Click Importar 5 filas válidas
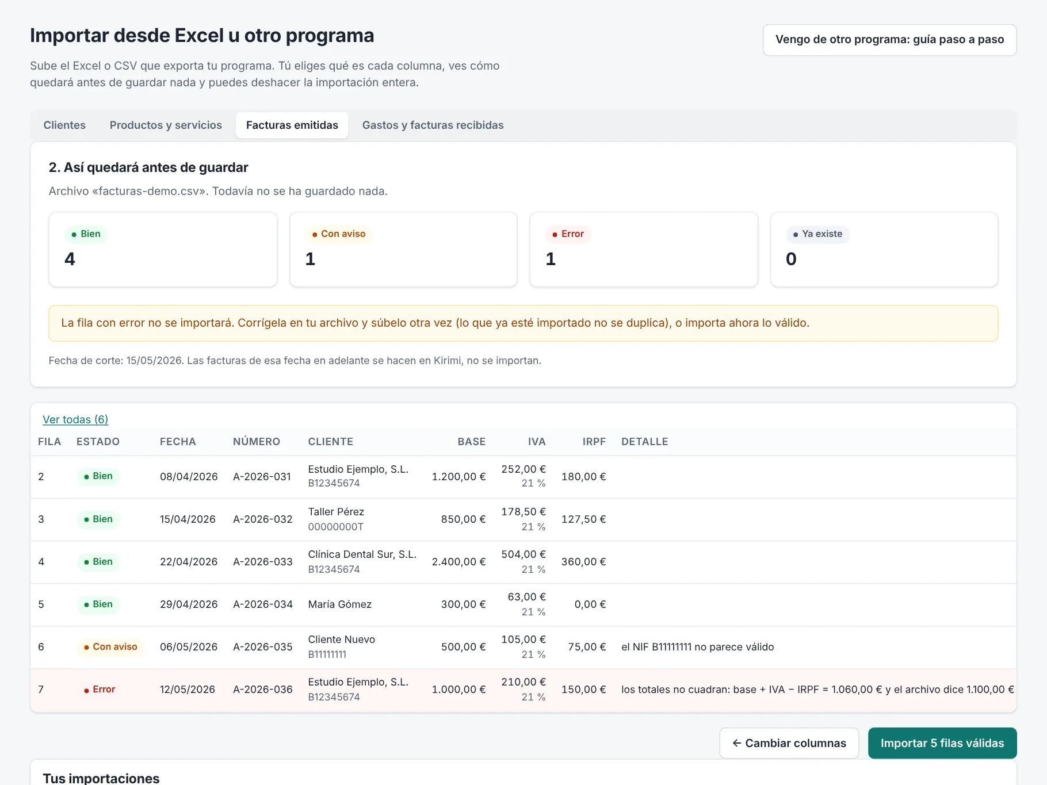1047x785 pixels. pos(942,743)
